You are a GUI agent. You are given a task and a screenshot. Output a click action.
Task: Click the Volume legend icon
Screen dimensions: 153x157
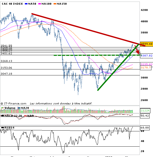tap(2, 108)
